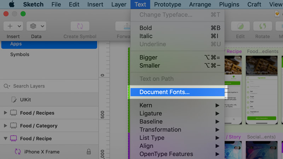Close the open Text menu
Image resolution: width=283 pixels, height=159 pixels.
[x=140, y=4]
